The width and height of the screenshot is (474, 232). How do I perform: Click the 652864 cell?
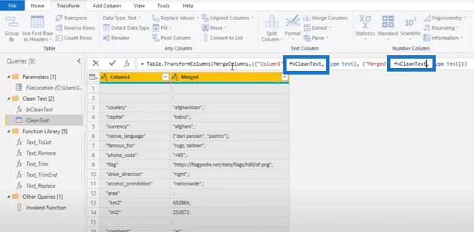point(229,203)
